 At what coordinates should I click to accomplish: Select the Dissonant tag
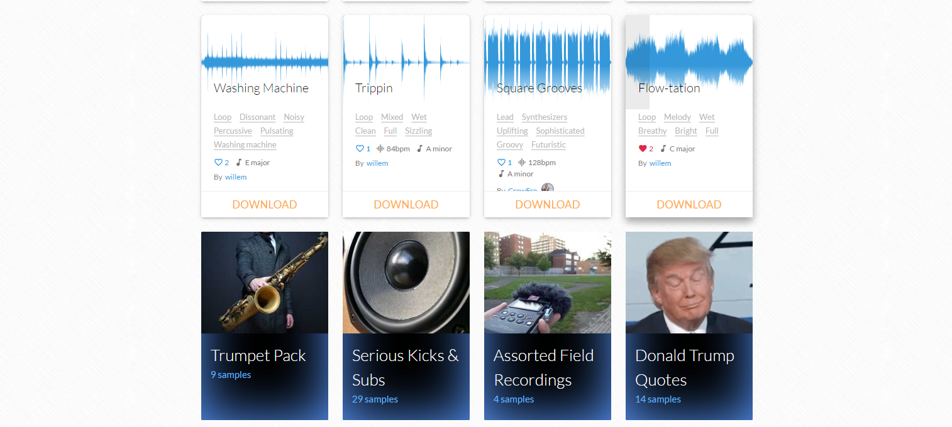258,117
